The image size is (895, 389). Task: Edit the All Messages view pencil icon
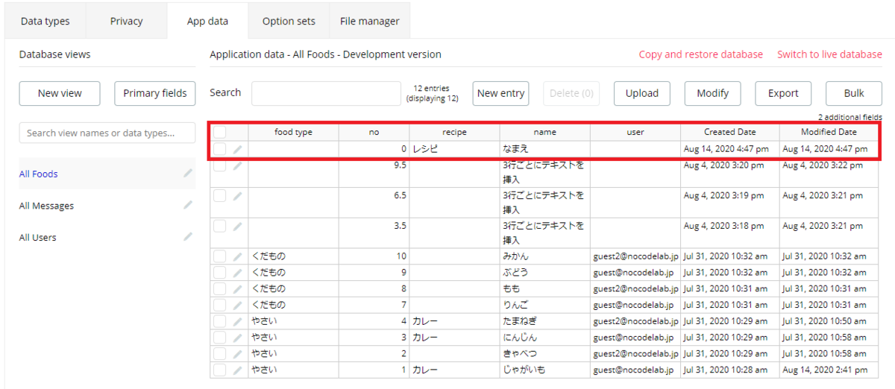(188, 205)
